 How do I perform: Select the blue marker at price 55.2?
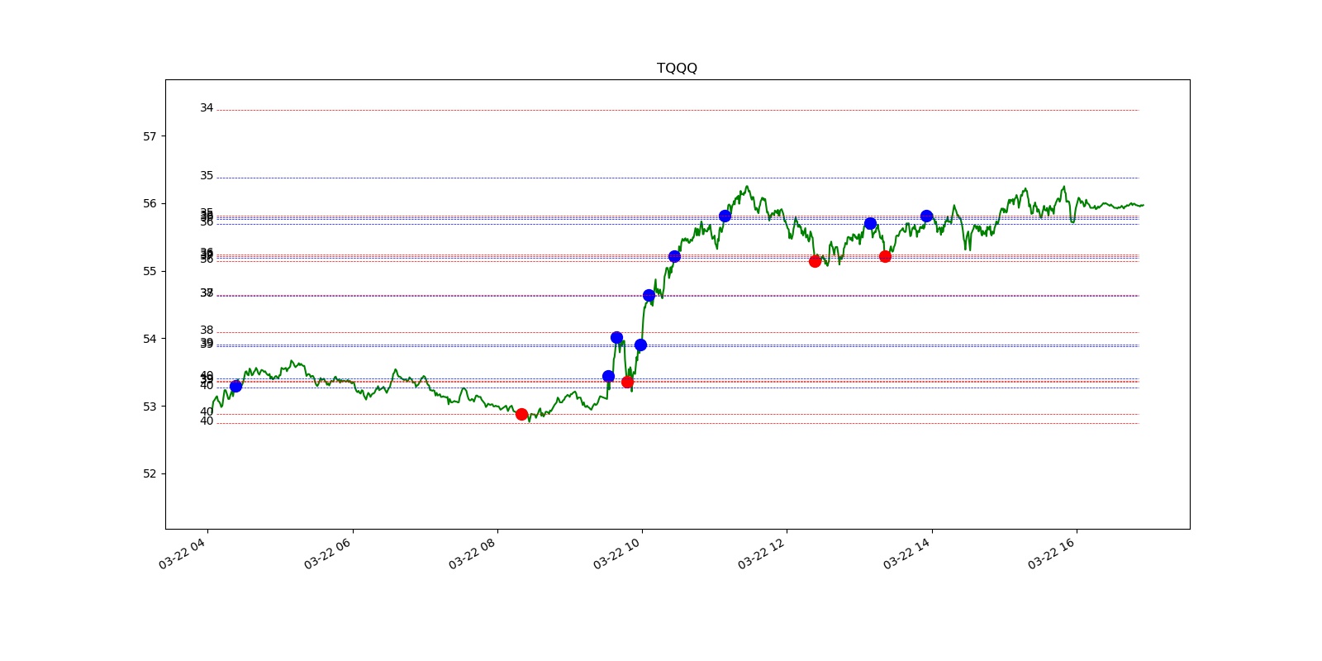674,256
